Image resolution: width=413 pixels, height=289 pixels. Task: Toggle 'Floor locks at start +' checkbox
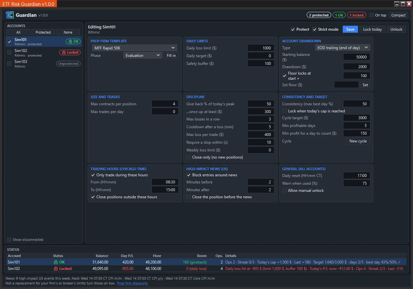click(285, 76)
